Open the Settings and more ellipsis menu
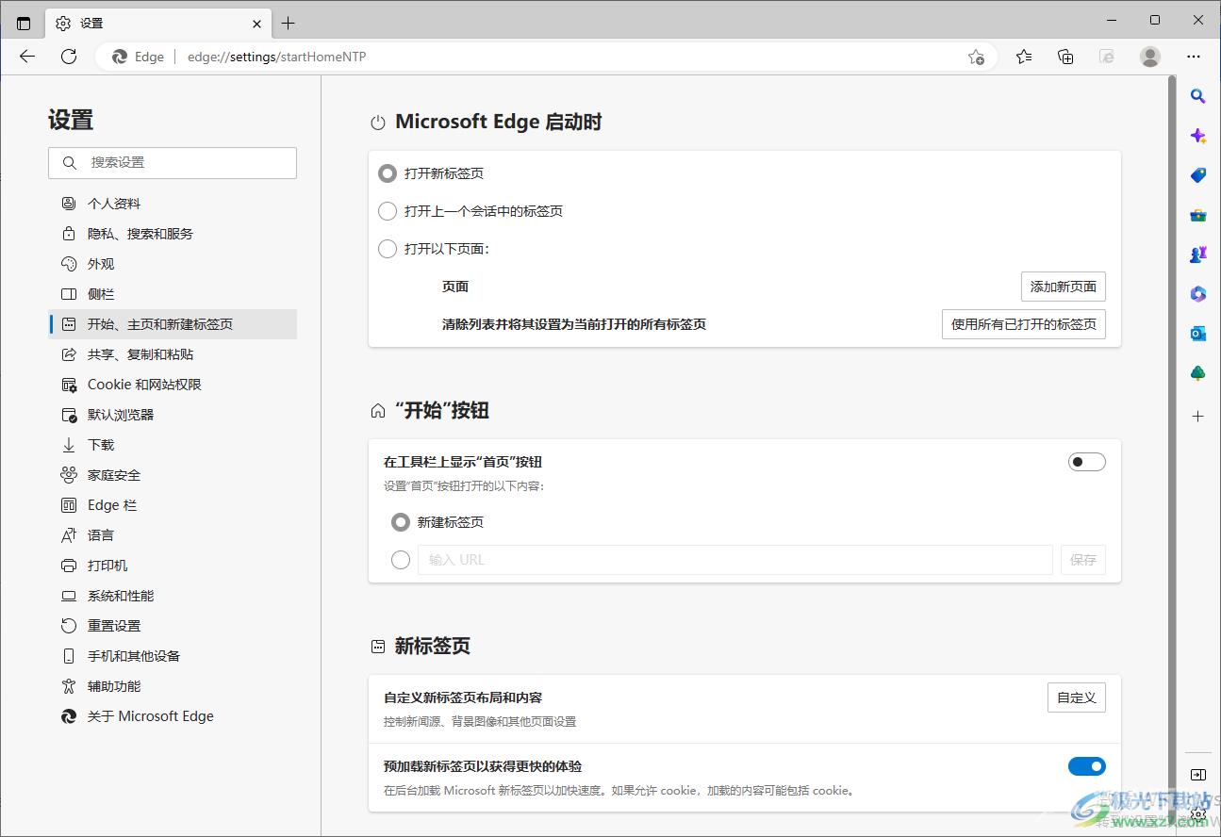 coord(1194,57)
